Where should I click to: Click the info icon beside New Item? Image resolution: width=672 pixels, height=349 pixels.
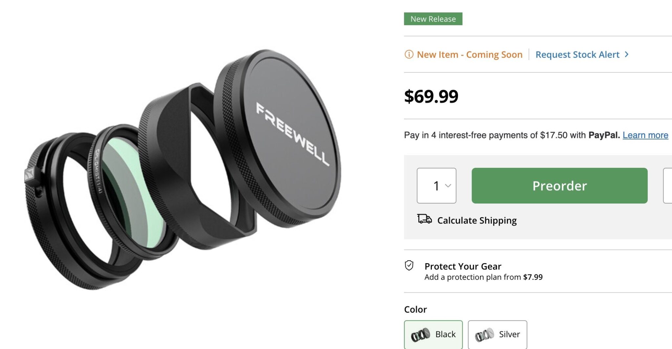pyautogui.click(x=409, y=54)
